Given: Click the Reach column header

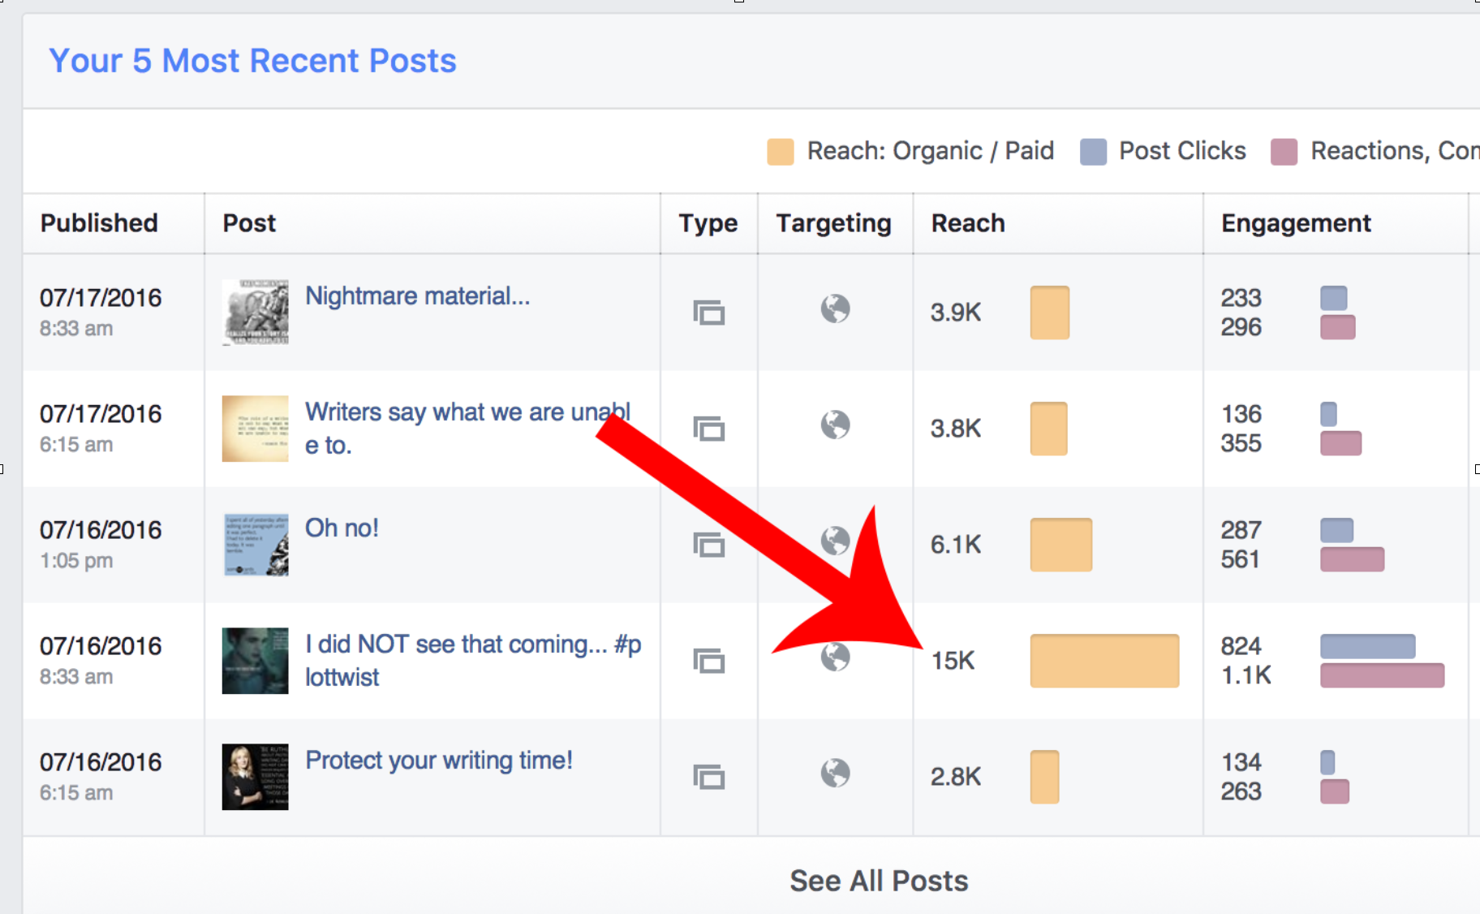Looking at the screenshot, I should tap(968, 223).
